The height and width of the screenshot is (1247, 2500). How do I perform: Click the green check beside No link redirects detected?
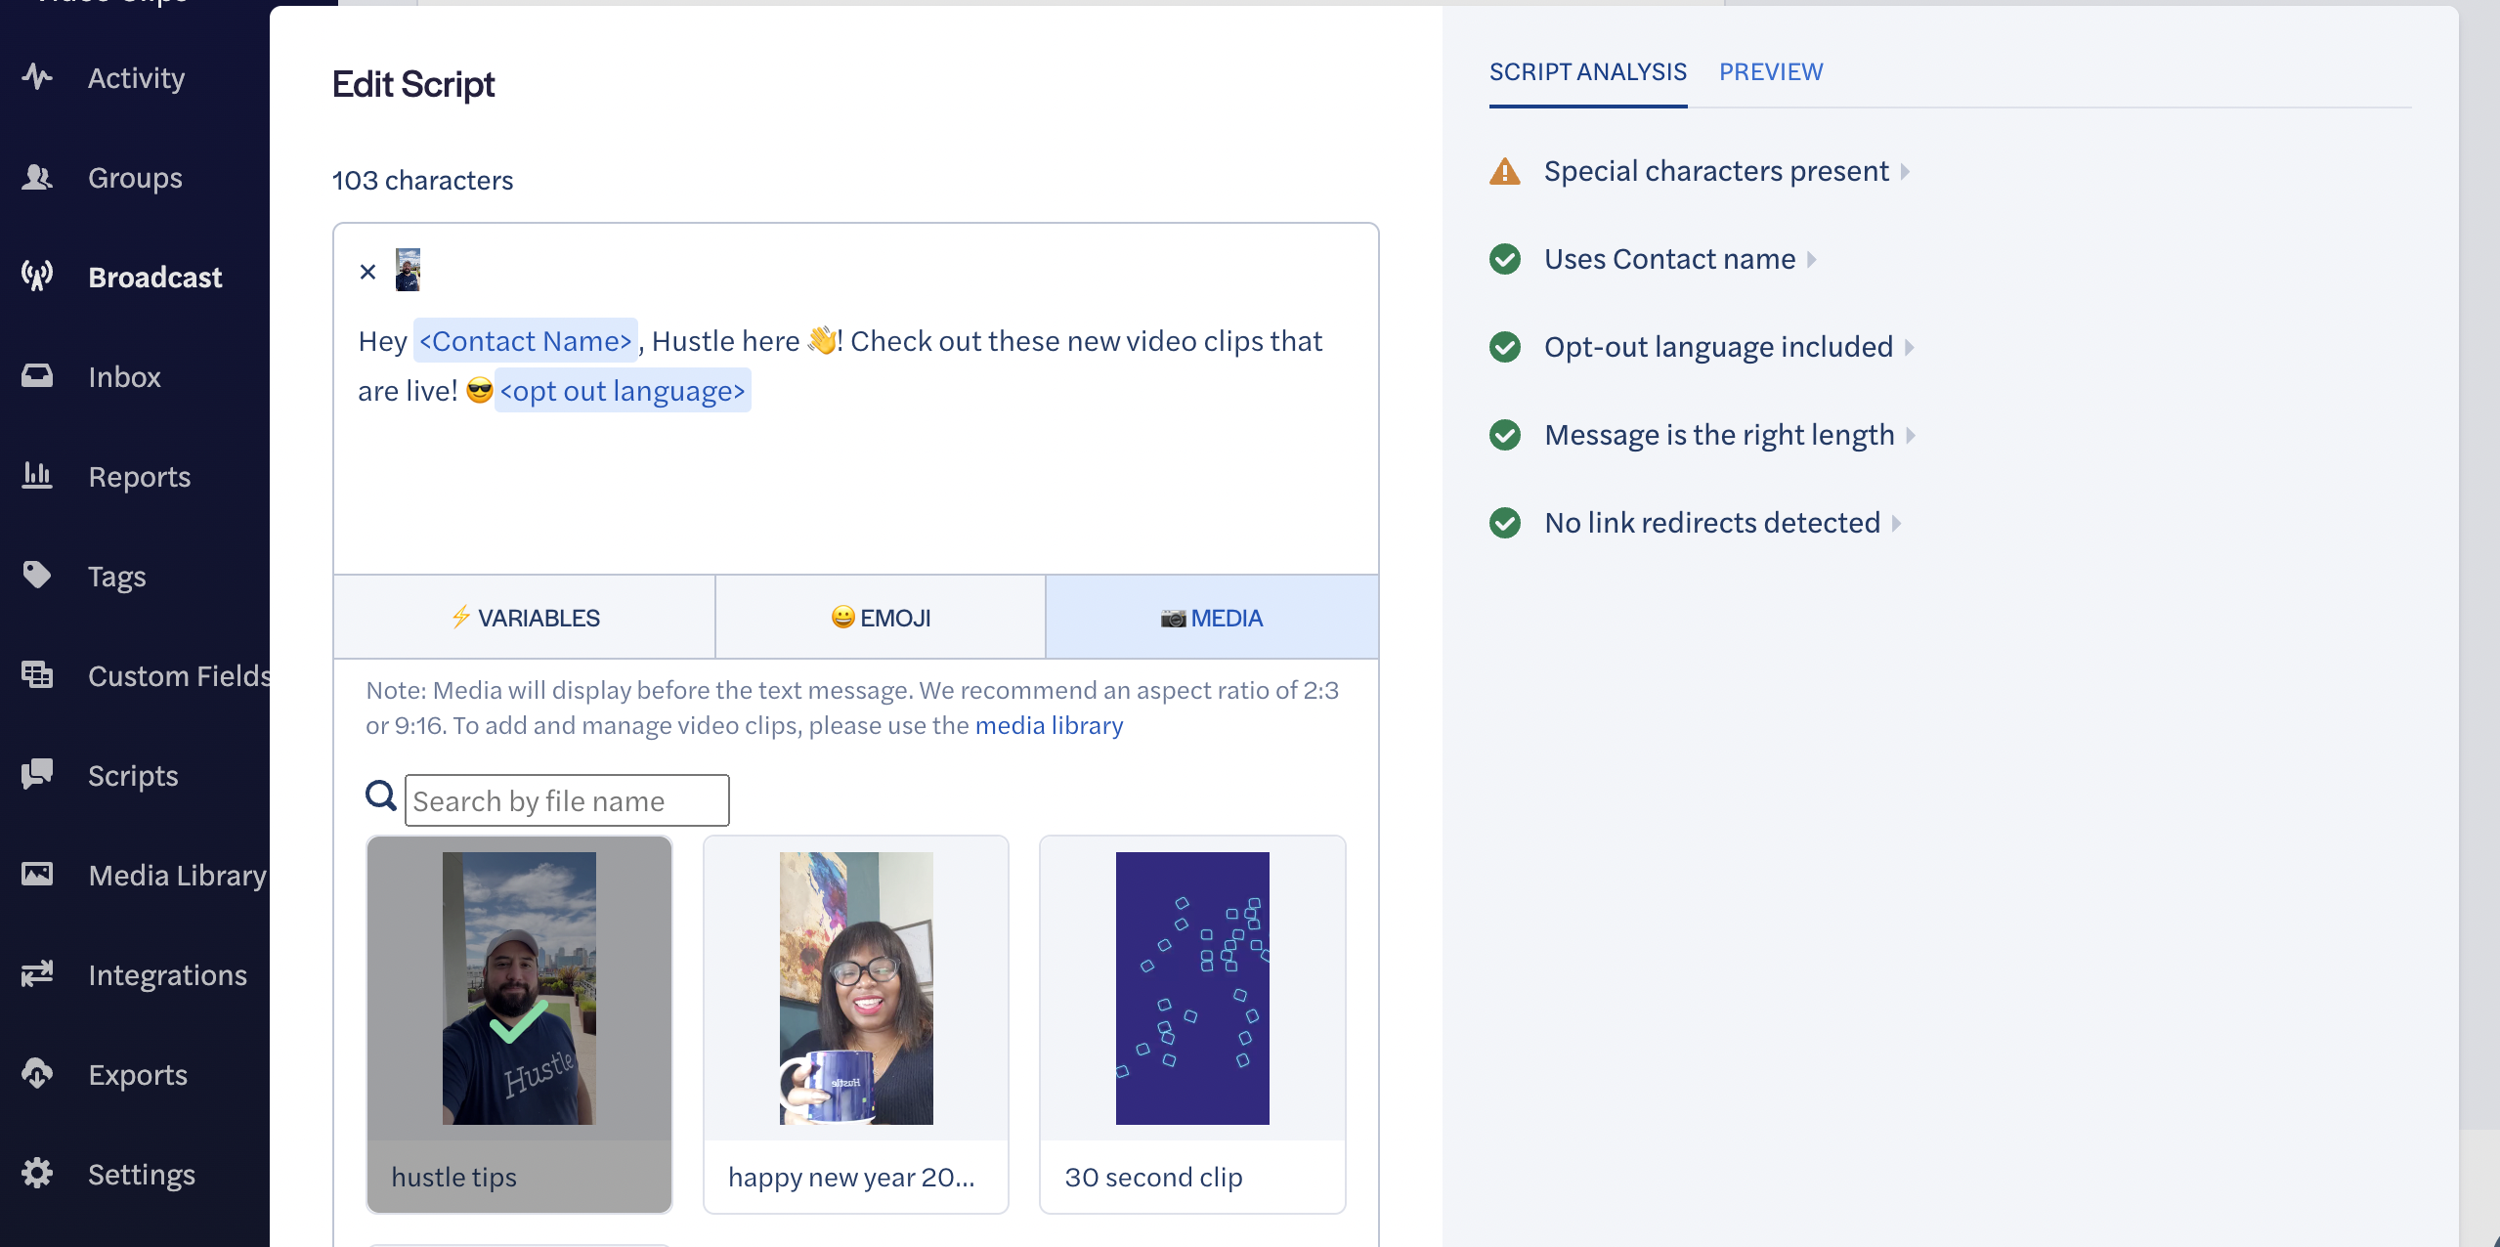point(1505,523)
